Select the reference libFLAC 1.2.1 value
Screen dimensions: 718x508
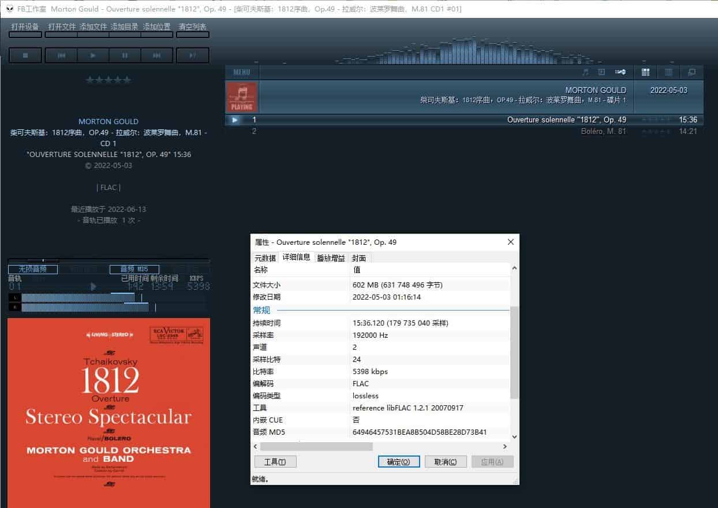(407, 408)
